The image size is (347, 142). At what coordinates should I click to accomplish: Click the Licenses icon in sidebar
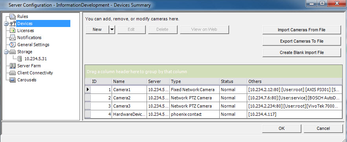point(13,31)
